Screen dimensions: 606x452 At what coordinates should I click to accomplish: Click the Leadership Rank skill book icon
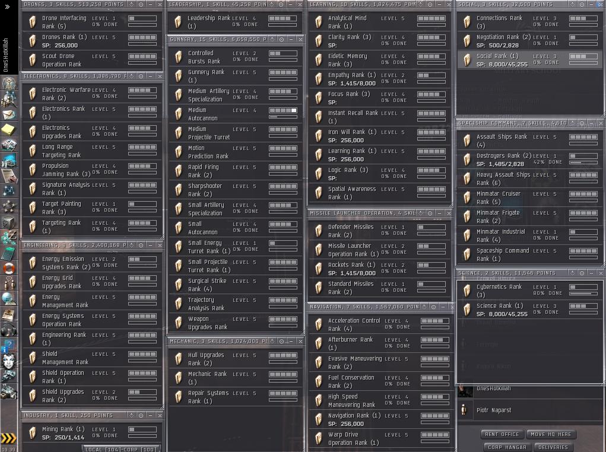(x=178, y=22)
